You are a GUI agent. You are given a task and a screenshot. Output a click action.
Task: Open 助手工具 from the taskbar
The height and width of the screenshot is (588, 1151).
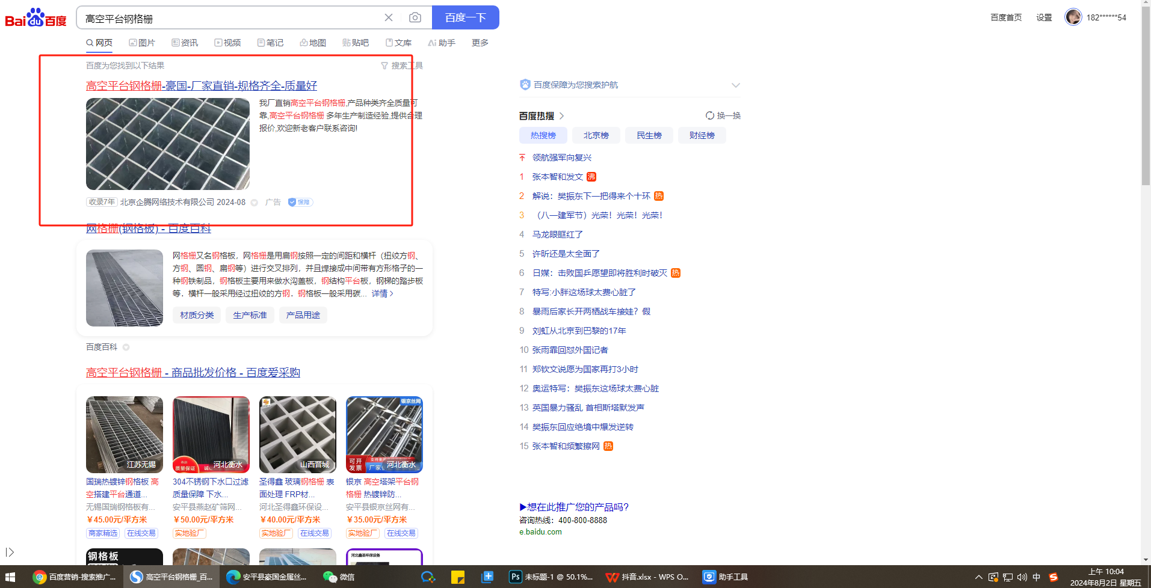click(726, 577)
